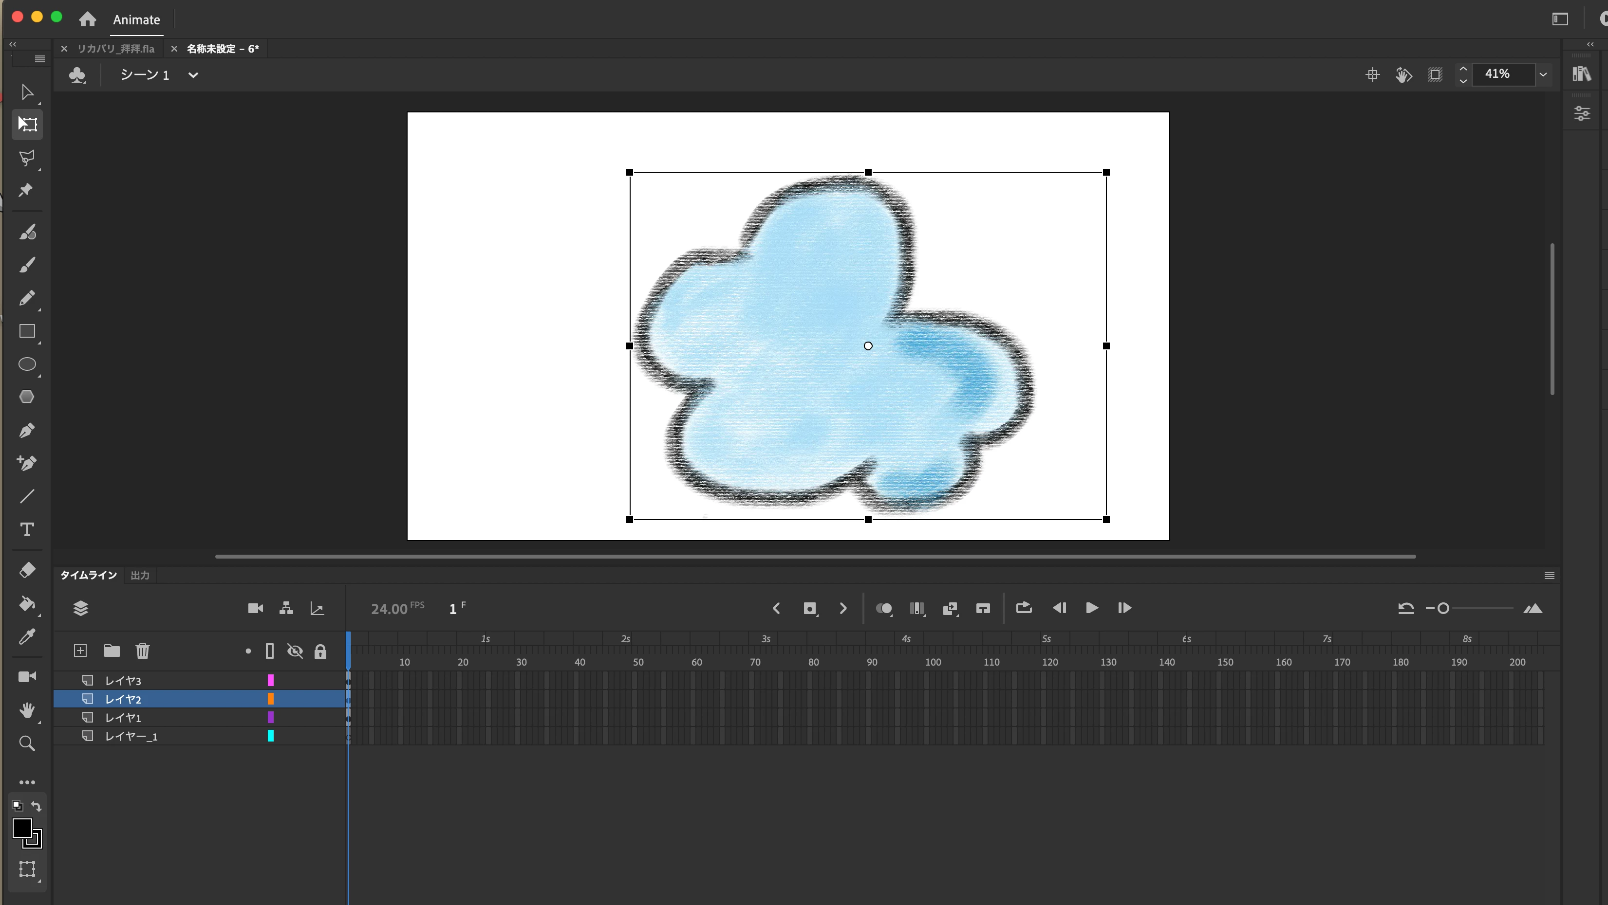1608x905 pixels.
Task: Open the Scene 1 dropdown
Action: click(193, 75)
